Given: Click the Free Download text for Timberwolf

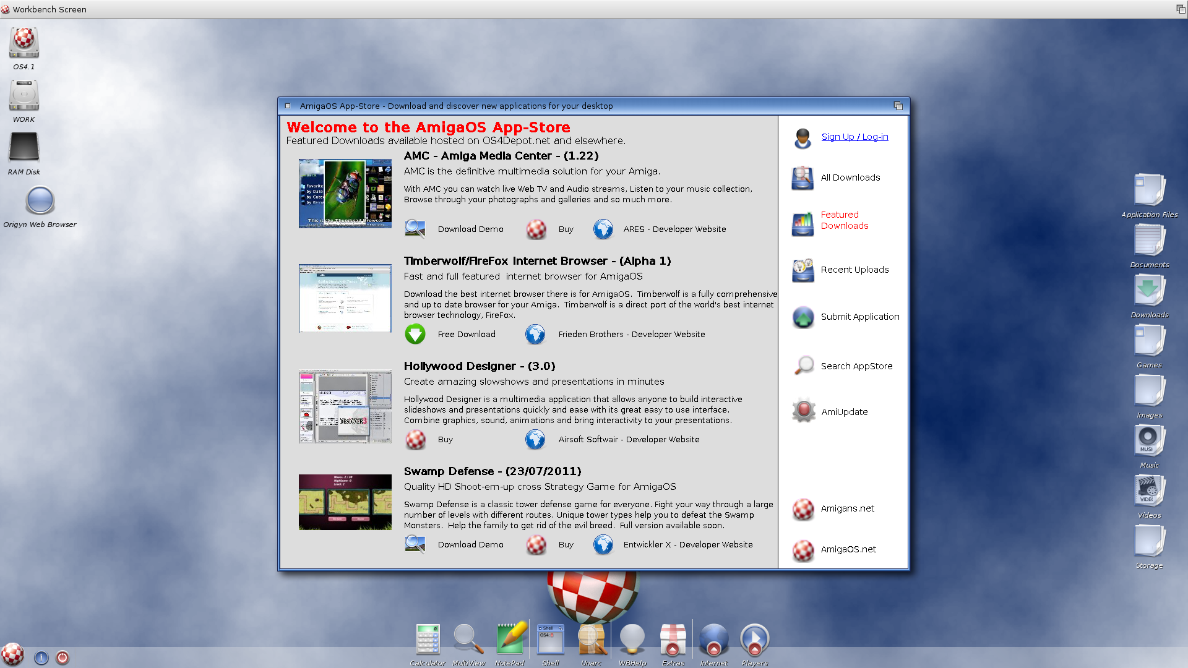Looking at the screenshot, I should 467,334.
